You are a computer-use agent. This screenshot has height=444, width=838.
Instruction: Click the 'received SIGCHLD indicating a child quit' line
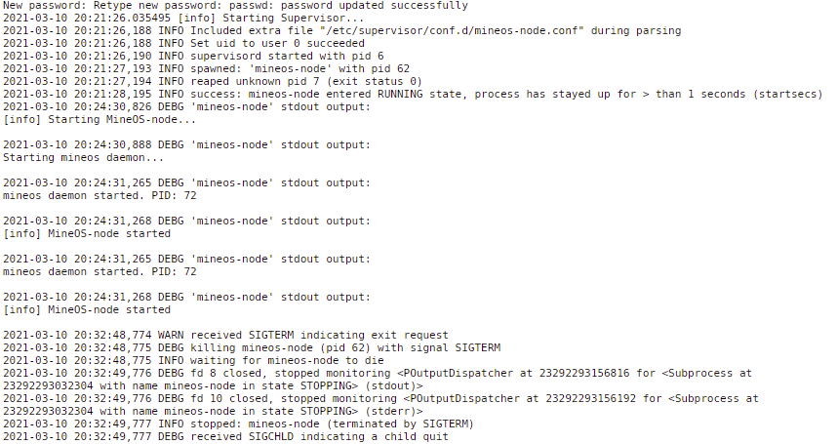(x=225, y=437)
